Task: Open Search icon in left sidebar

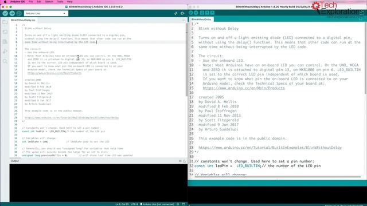Action: pos(5,61)
